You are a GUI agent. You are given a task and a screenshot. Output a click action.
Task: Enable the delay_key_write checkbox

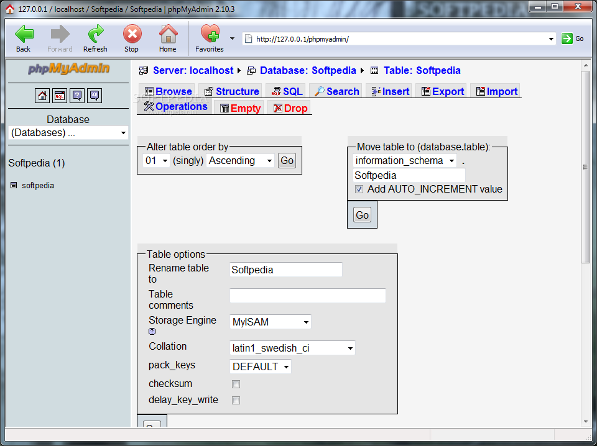coord(236,401)
